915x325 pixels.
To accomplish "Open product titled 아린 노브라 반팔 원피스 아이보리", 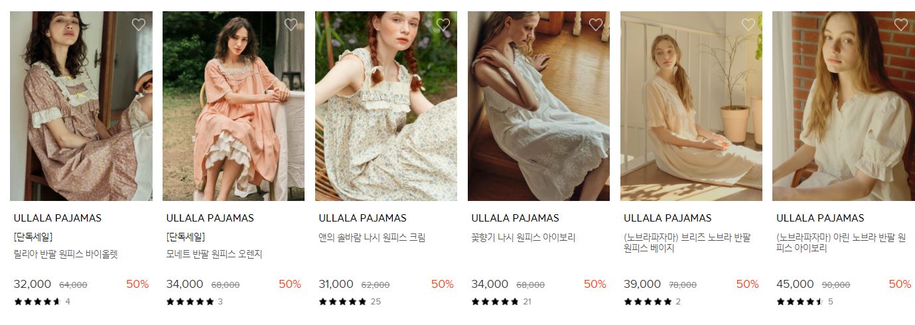I will [x=841, y=243].
